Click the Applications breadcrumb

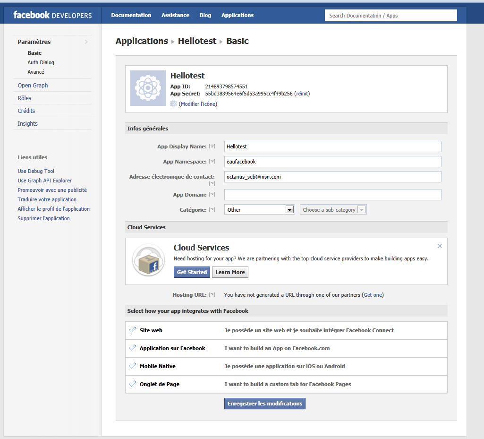coord(142,41)
